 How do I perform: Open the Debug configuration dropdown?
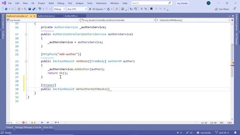pyautogui.click(x=59, y=9)
